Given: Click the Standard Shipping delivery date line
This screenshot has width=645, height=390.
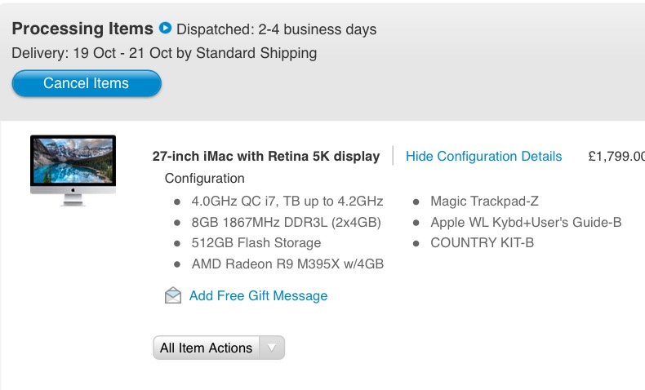Looking at the screenshot, I should (164, 54).
